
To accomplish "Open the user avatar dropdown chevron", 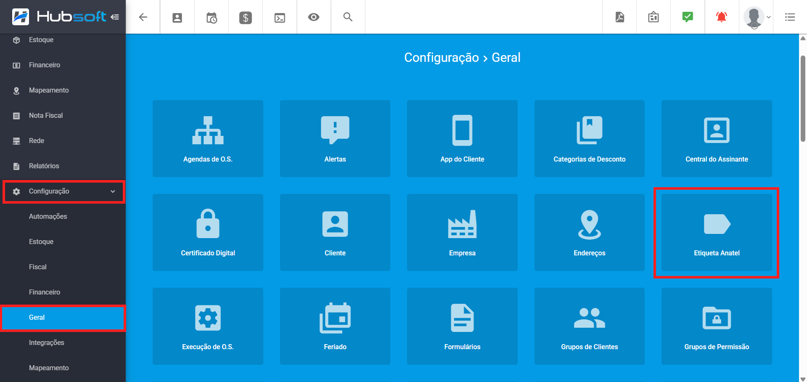I will pyautogui.click(x=769, y=18).
